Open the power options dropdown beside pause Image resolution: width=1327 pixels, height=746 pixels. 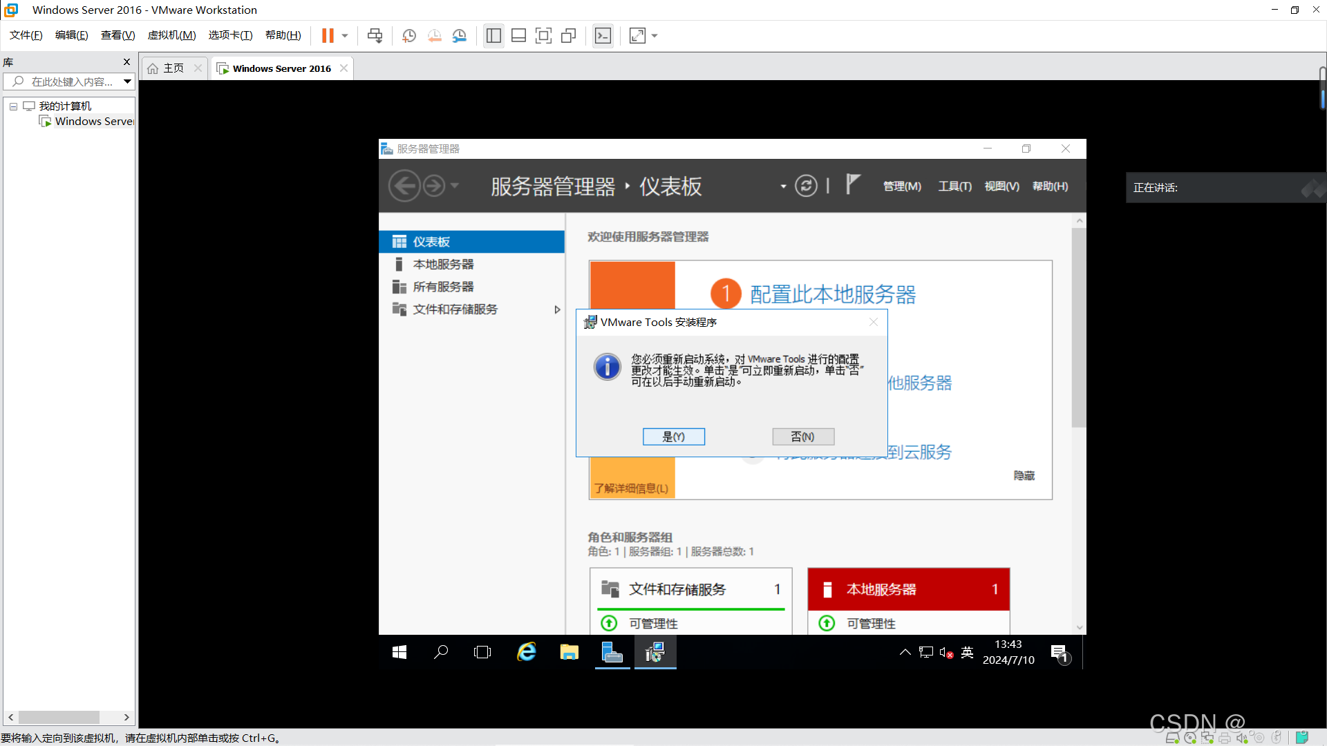pos(345,35)
